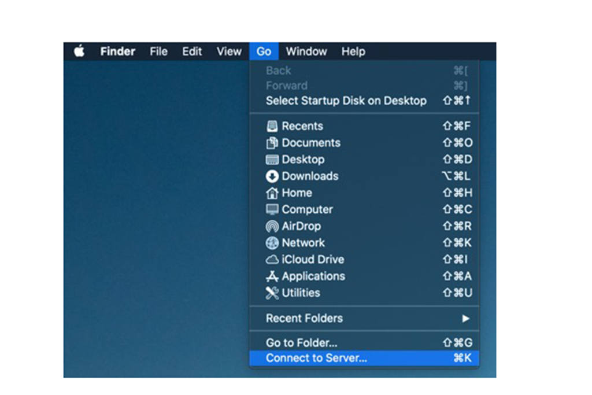Click the ⌥⌘L shortcut beside Downloads

(x=456, y=176)
